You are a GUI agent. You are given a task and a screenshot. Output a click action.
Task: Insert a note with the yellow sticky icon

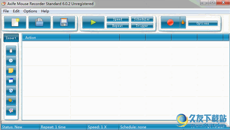pos(11,71)
